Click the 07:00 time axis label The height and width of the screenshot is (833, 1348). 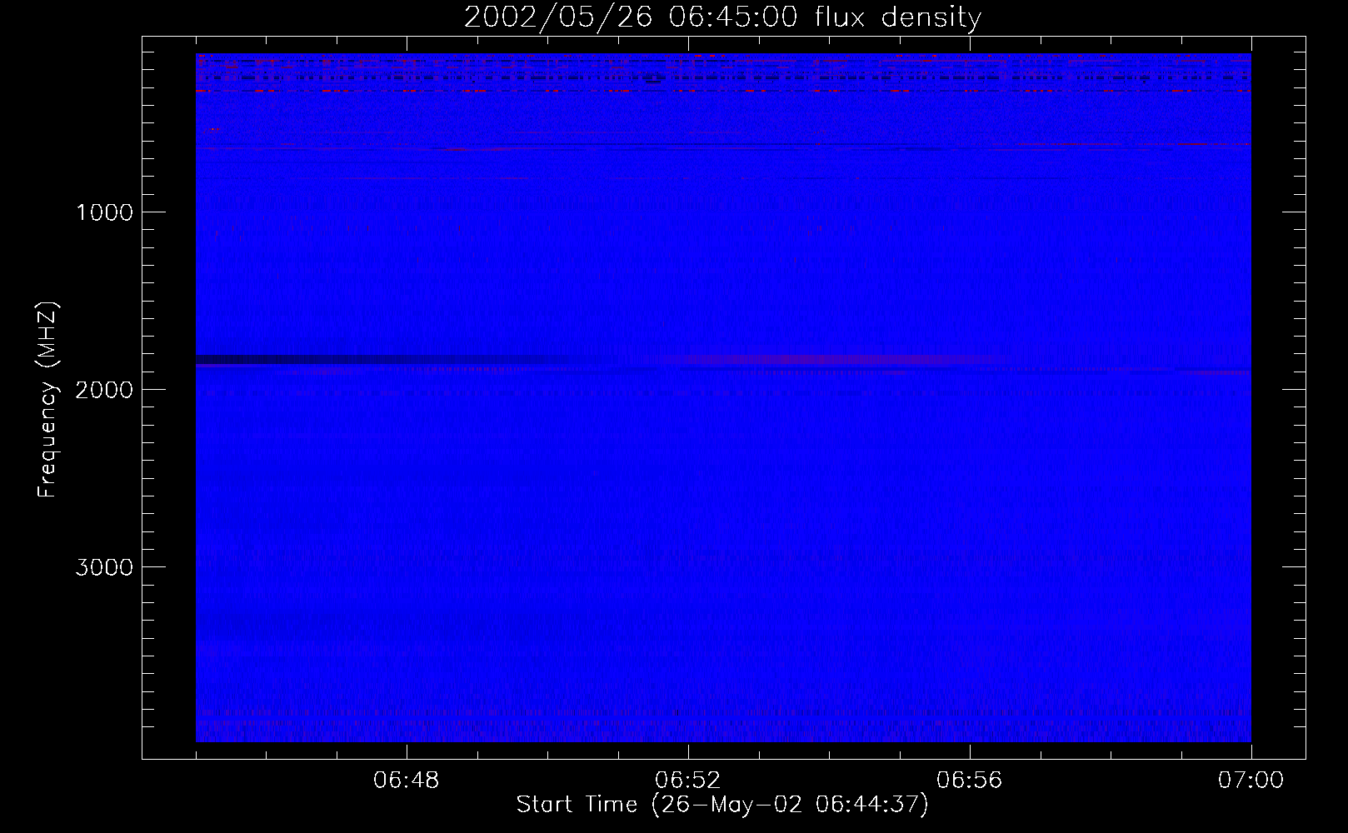pos(1251,781)
